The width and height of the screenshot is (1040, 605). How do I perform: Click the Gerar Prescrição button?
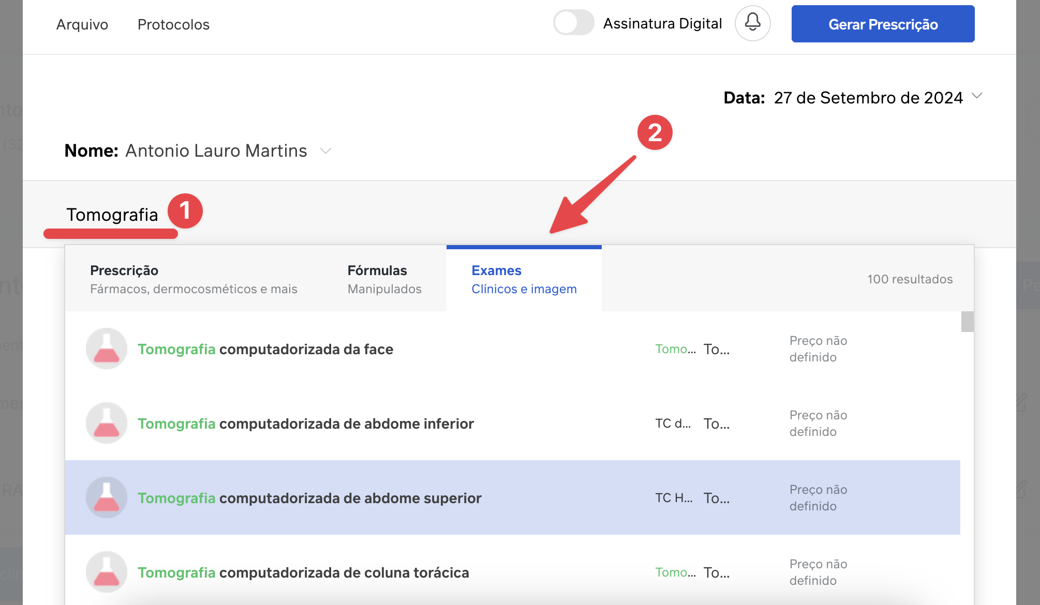point(883,24)
